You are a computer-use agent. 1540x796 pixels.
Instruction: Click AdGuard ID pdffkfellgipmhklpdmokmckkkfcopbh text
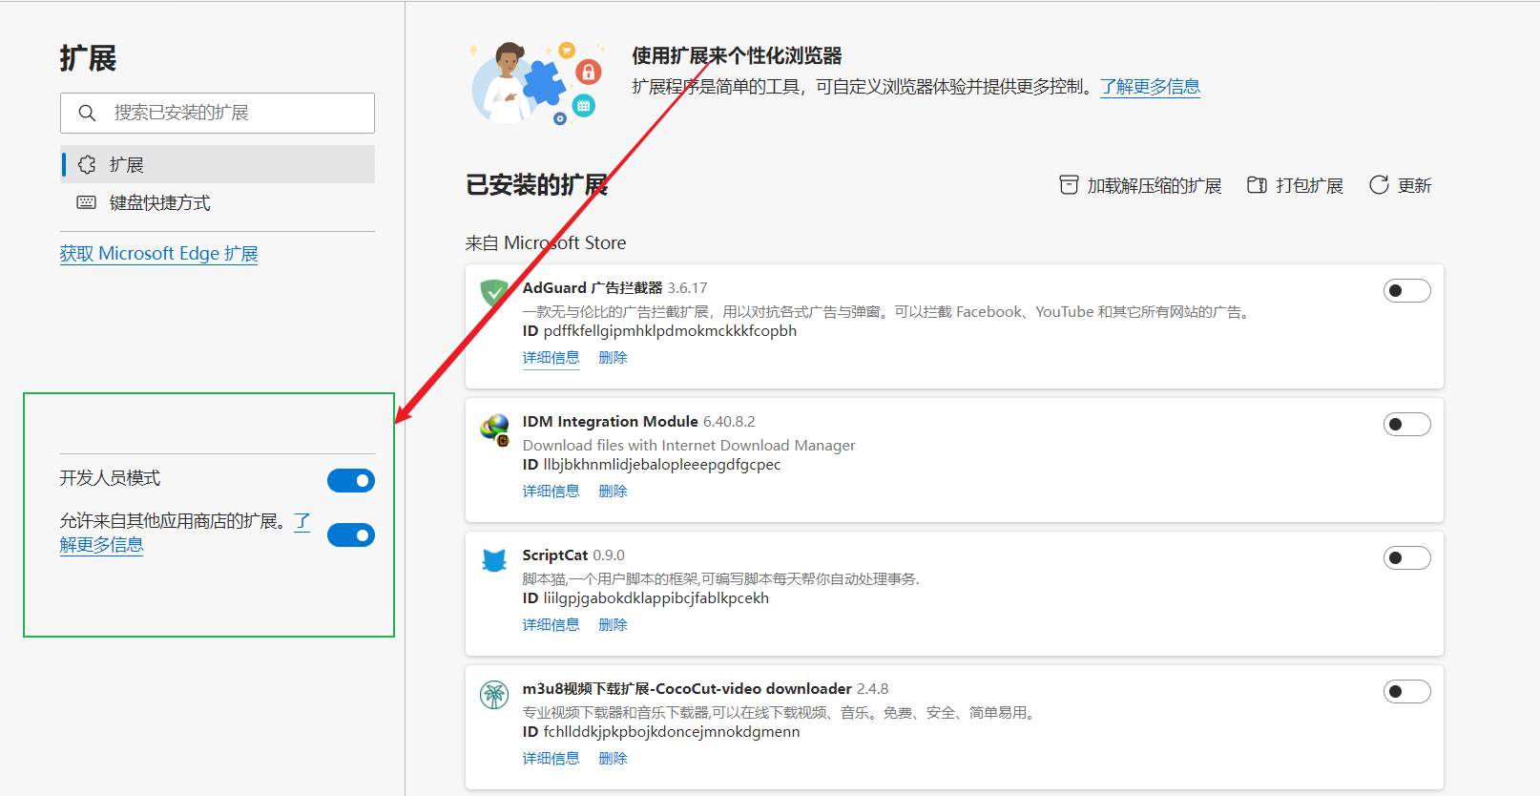pyautogui.click(x=659, y=331)
